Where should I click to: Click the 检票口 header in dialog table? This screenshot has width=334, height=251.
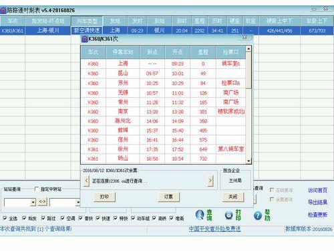[230, 52]
